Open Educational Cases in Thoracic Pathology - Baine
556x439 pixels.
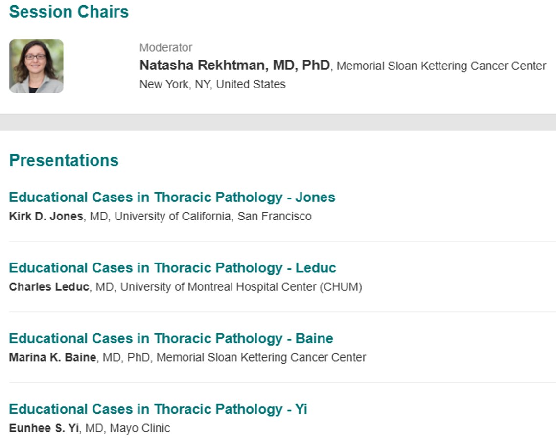tap(171, 338)
